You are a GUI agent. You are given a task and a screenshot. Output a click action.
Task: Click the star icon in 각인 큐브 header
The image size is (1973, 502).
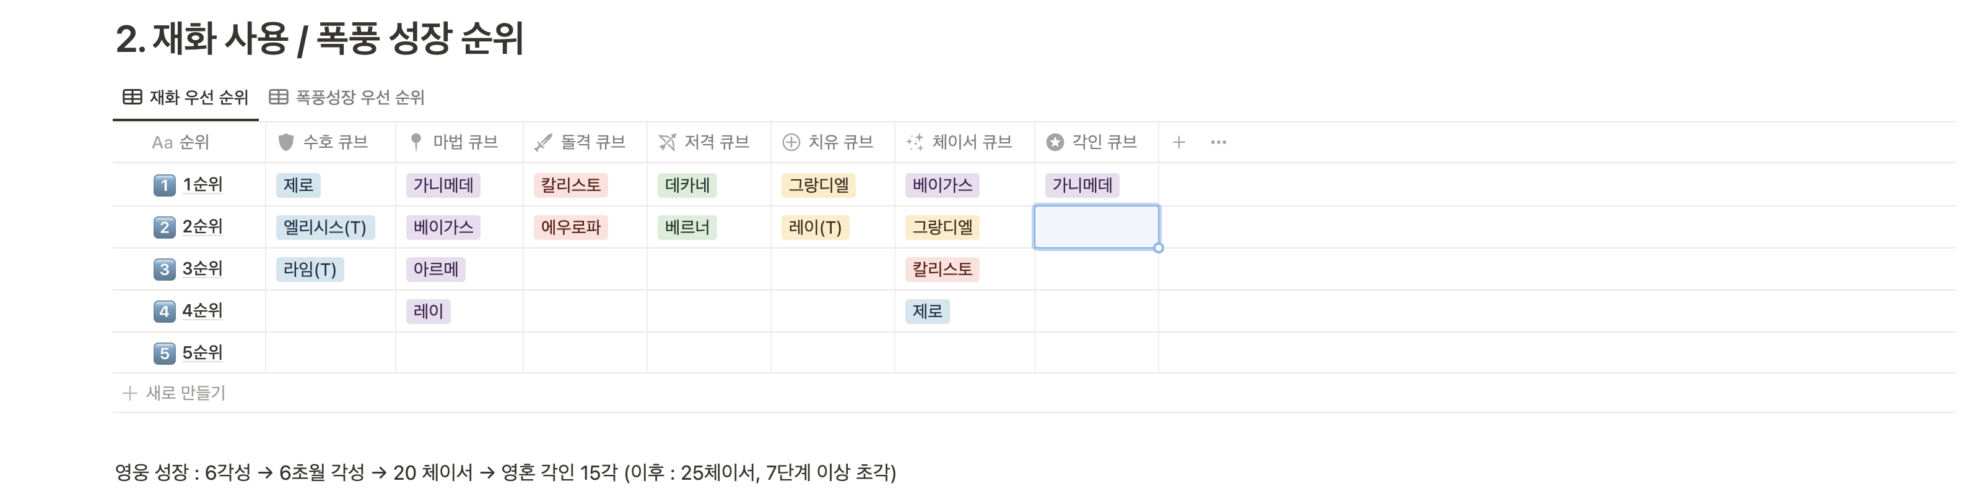pos(1055,142)
